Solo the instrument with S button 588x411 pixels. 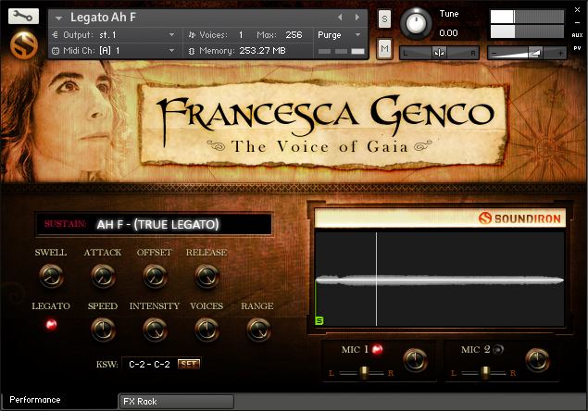[x=384, y=19]
